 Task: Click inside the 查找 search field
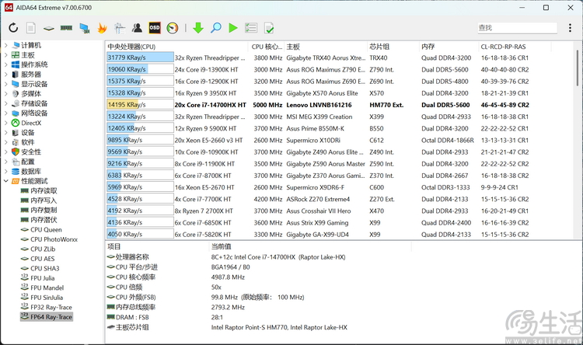[517, 28]
